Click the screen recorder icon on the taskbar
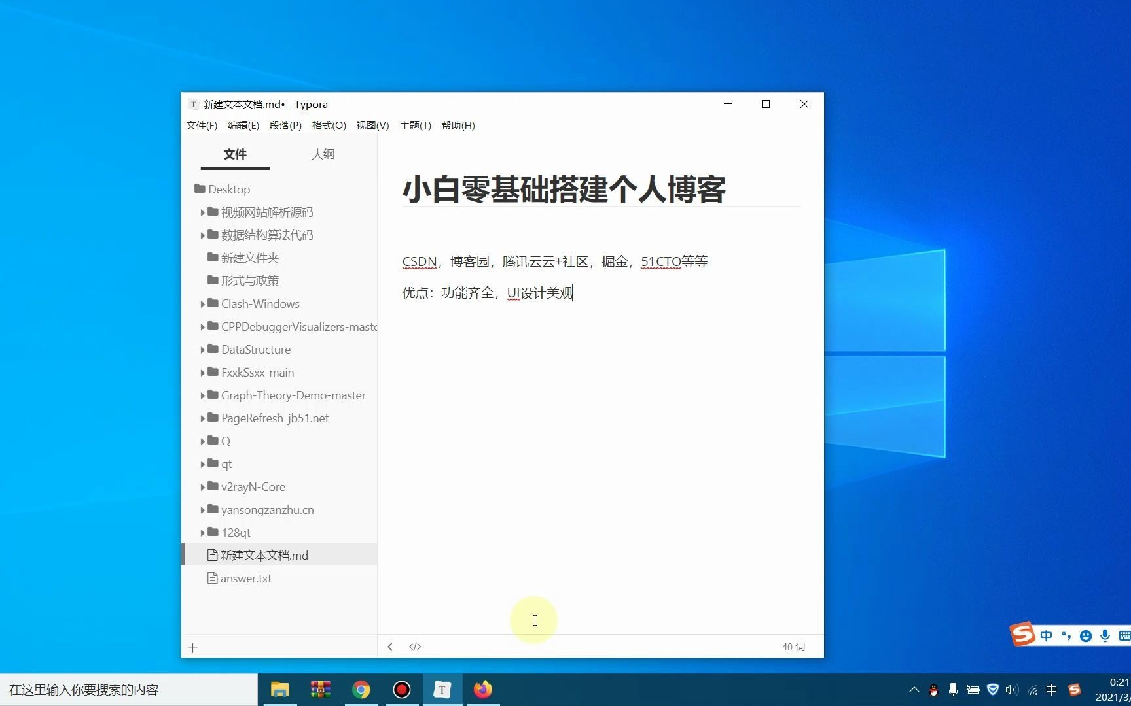Image resolution: width=1131 pixels, height=706 pixels. click(x=401, y=690)
